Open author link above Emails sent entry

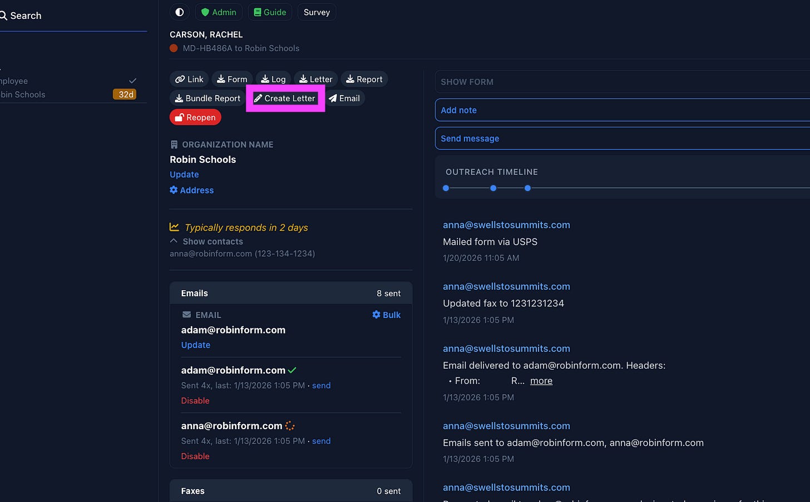pos(506,426)
